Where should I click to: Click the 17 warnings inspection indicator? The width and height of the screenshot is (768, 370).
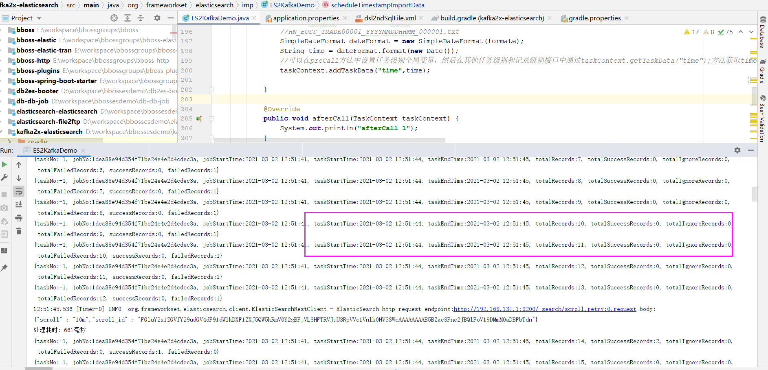click(x=691, y=32)
